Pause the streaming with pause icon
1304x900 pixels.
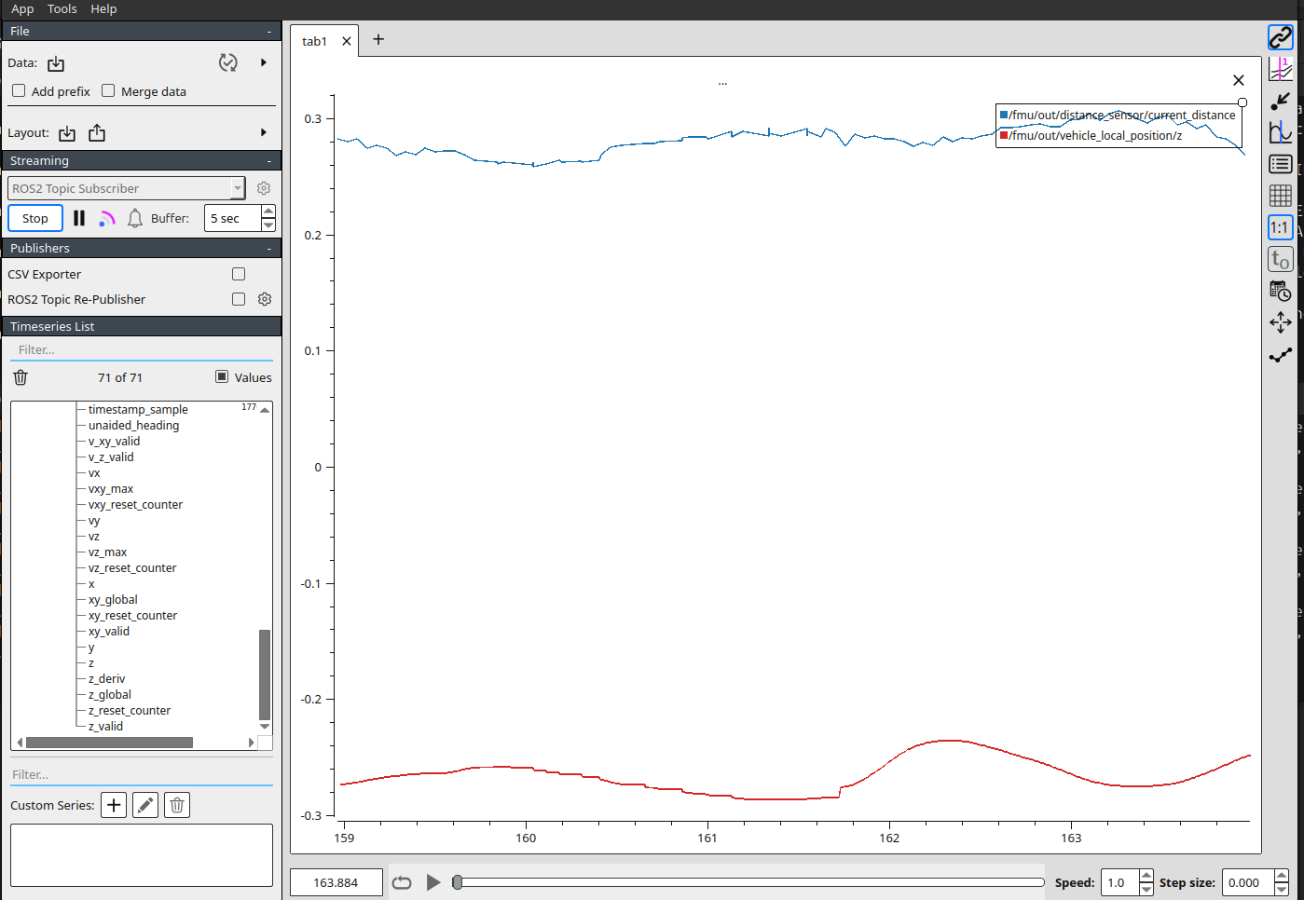pyautogui.click(x=79, y=218)
